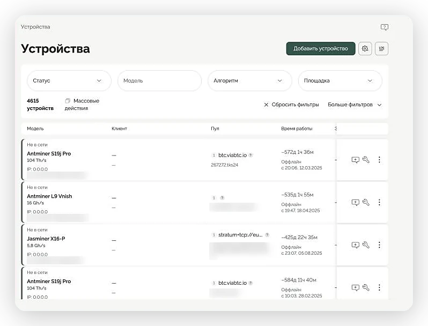
Task: Open the 'Площадка' filter dropdown
Action: [340, 81]
